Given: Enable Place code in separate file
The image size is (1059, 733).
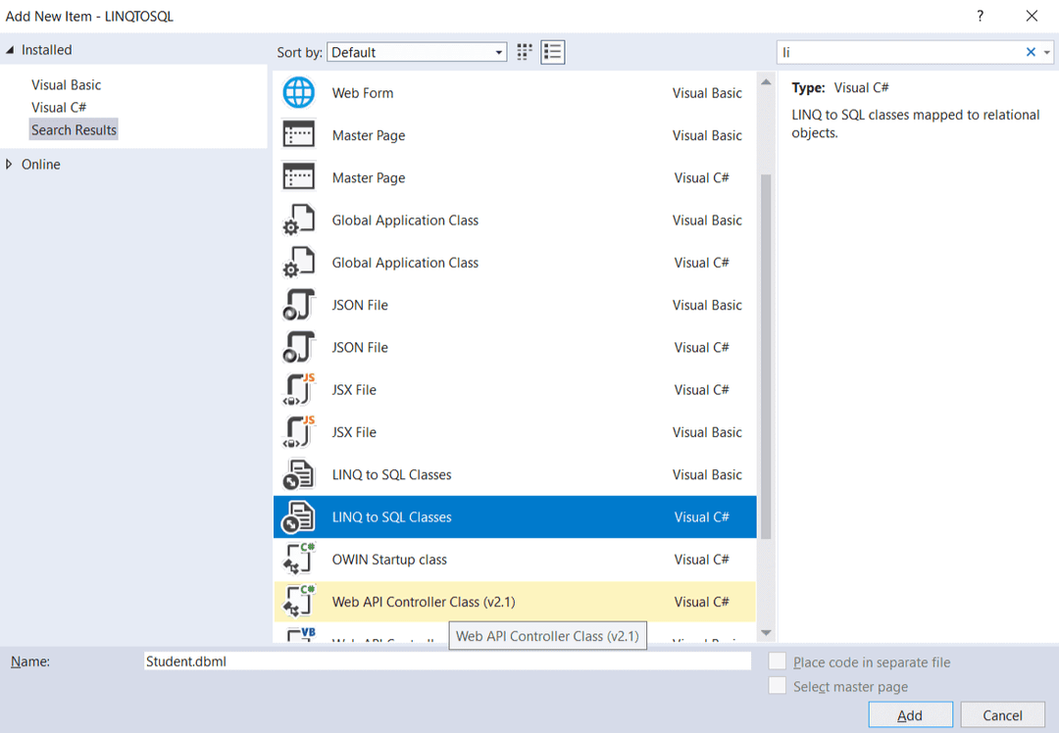Looking at the screenshot, I should (778, 661).
